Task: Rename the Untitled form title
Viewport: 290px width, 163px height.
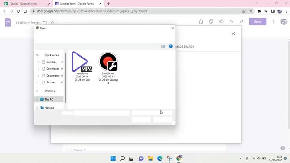Action: pos(27,23)
